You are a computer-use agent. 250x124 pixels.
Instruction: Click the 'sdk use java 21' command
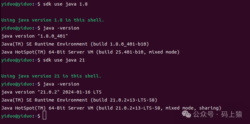click(64, 60)
